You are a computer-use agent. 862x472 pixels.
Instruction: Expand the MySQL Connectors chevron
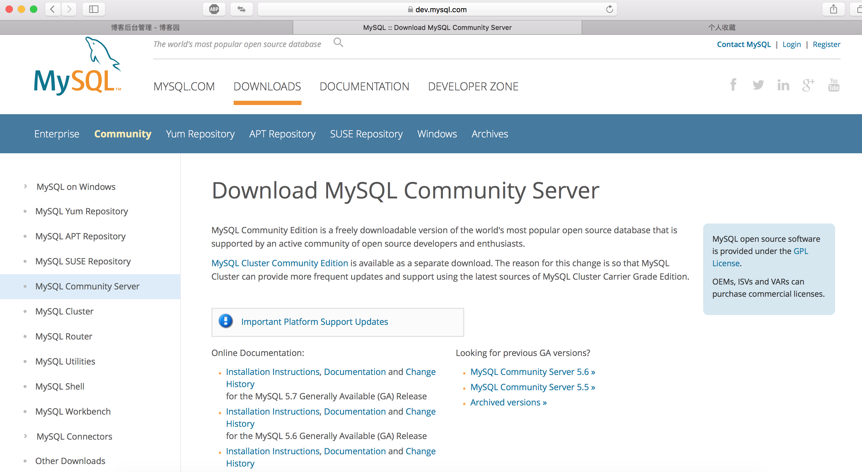pyautogui.click(x=25, y=436)
